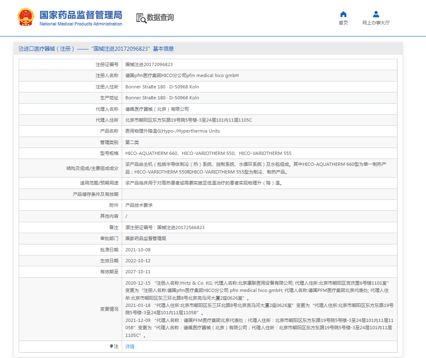This screenshot has height=358, width=426.
Task: Click the 数据查询 heading text
Action: 160,17
